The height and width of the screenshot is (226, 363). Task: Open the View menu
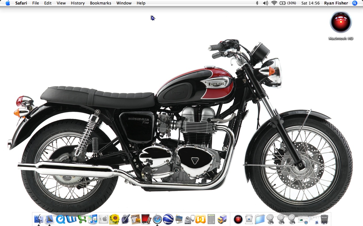tap(61, 3)
